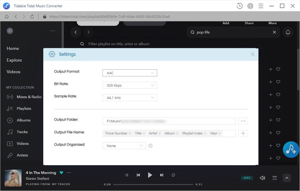Open sidebar three-dot options menu
The image size is (300, 191).
53,31
